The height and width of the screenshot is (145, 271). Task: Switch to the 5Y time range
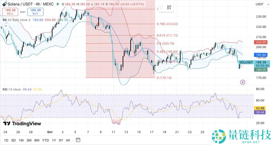(61, 140)
